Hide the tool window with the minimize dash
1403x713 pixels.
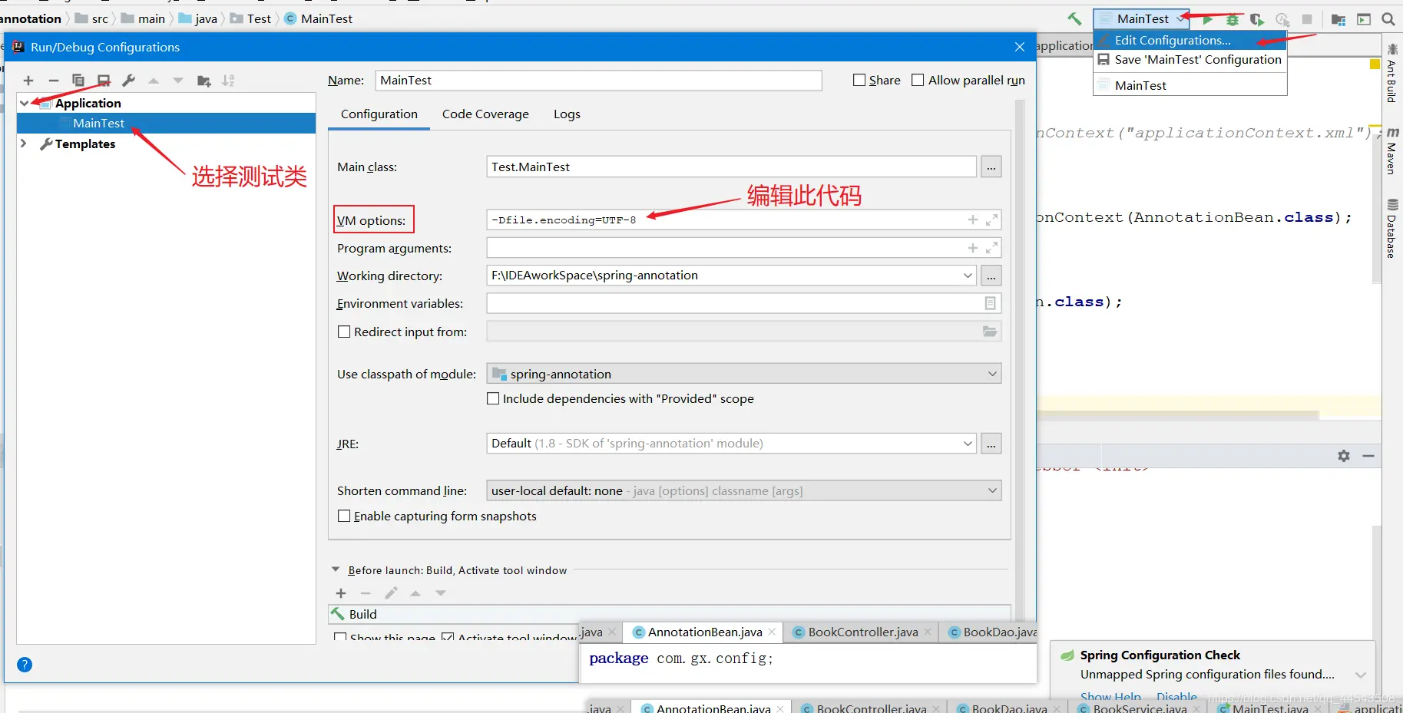[1368, 456]
